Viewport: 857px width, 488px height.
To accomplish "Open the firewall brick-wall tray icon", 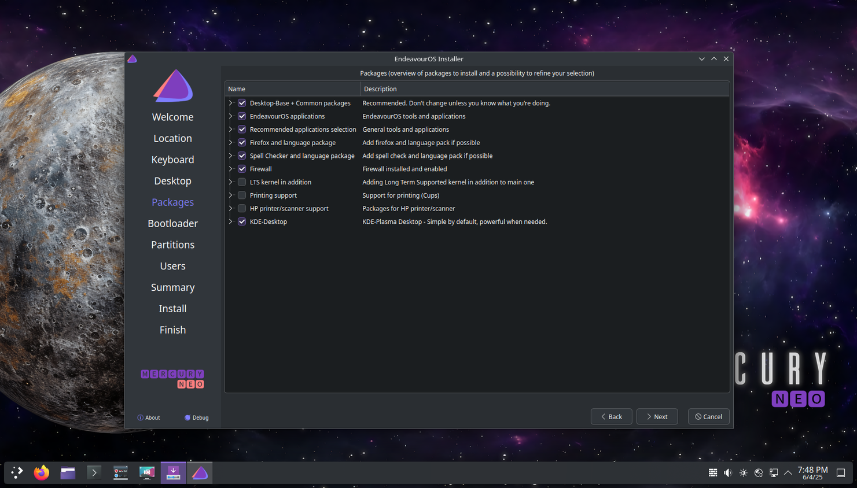I will (x=713, y=473).
